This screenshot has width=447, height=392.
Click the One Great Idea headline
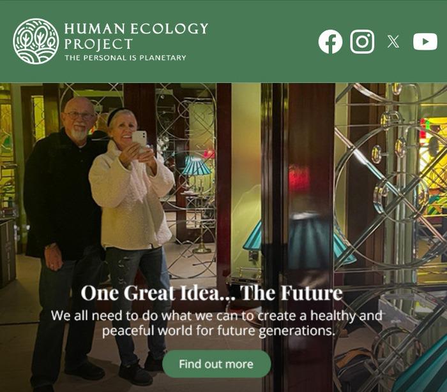[211, 293]
